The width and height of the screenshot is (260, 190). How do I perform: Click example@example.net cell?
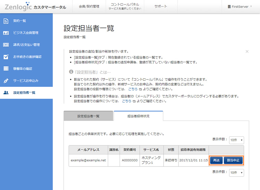(x=88, y=160)
